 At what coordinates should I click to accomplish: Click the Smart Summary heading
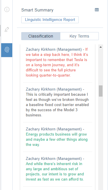coord(37,10)
